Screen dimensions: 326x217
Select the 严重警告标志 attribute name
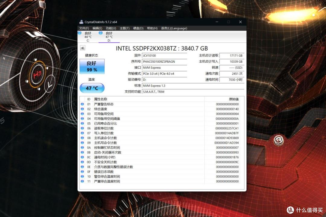pos(104,104)
